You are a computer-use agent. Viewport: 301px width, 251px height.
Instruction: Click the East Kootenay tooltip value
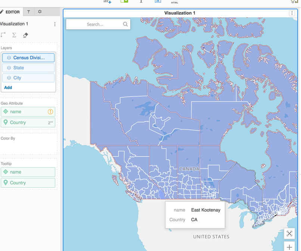[x=206, y=210]
